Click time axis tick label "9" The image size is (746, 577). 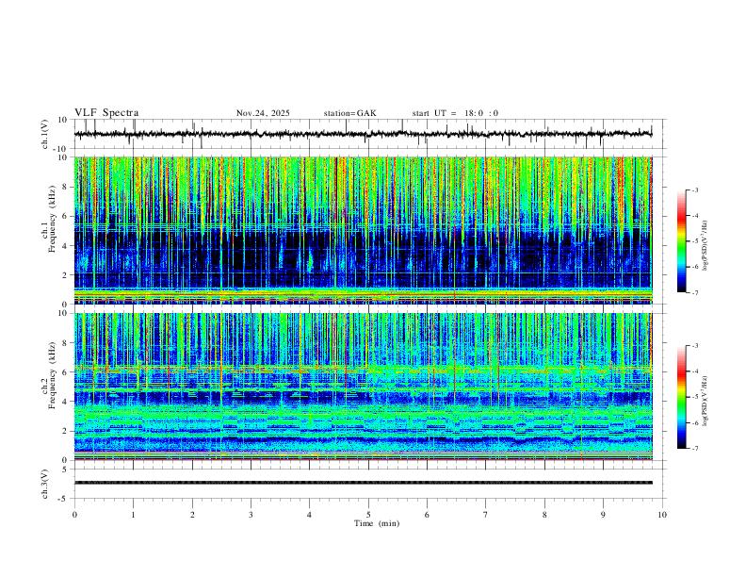click(603, 515)
